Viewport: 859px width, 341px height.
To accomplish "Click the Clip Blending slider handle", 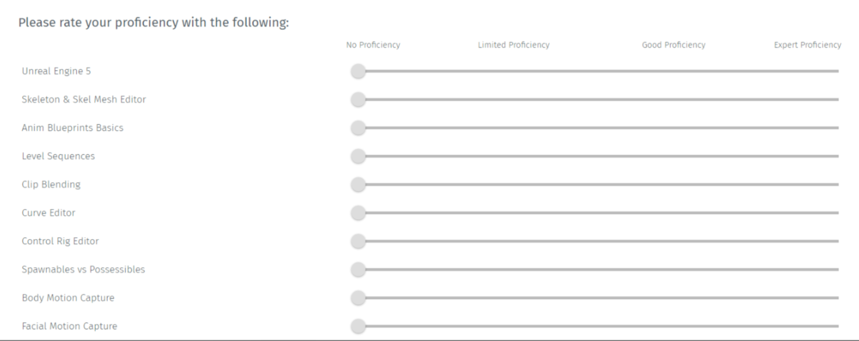I will (x=358, y=185).
